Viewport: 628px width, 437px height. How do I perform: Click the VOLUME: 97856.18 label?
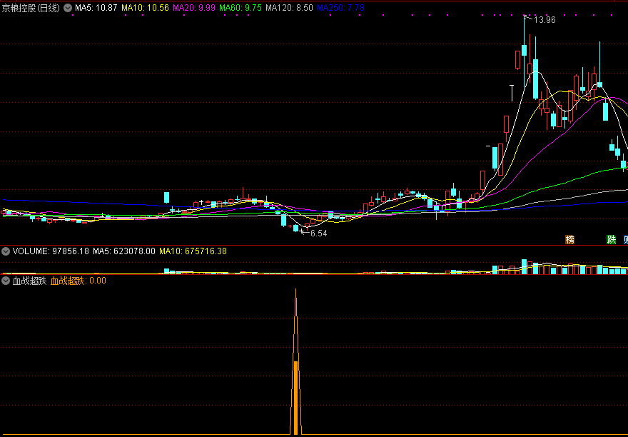coord(51,251)
